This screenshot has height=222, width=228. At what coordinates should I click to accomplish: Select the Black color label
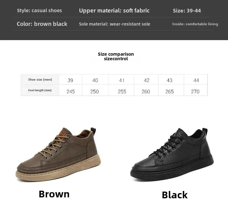(174, 195)
